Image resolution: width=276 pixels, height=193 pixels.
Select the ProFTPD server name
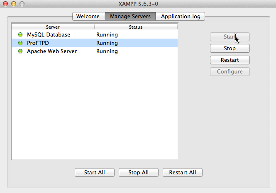point(38,43)
